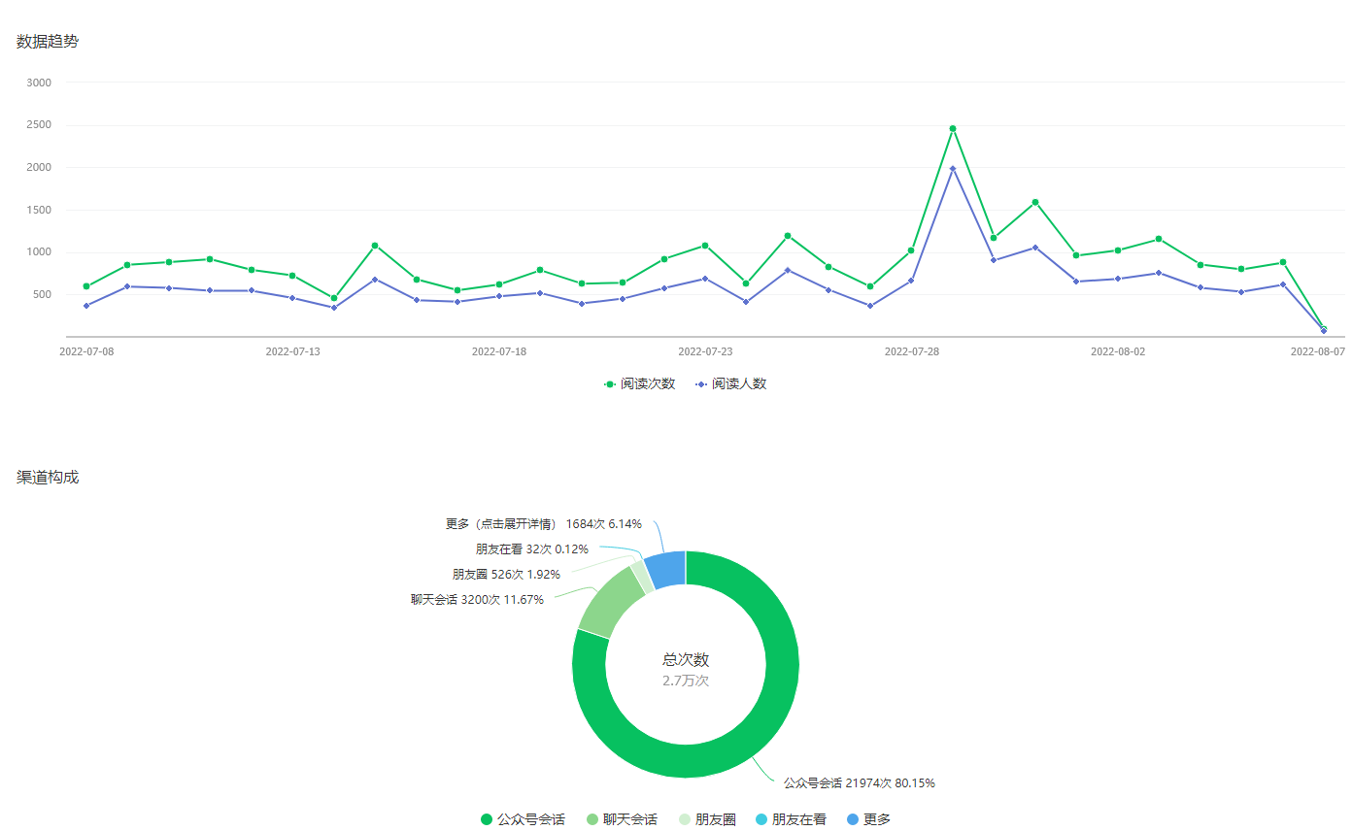Viewport: 1352px width, 831px height.
Task: Click the 2022-07-13 axis label
Action: 292,351
